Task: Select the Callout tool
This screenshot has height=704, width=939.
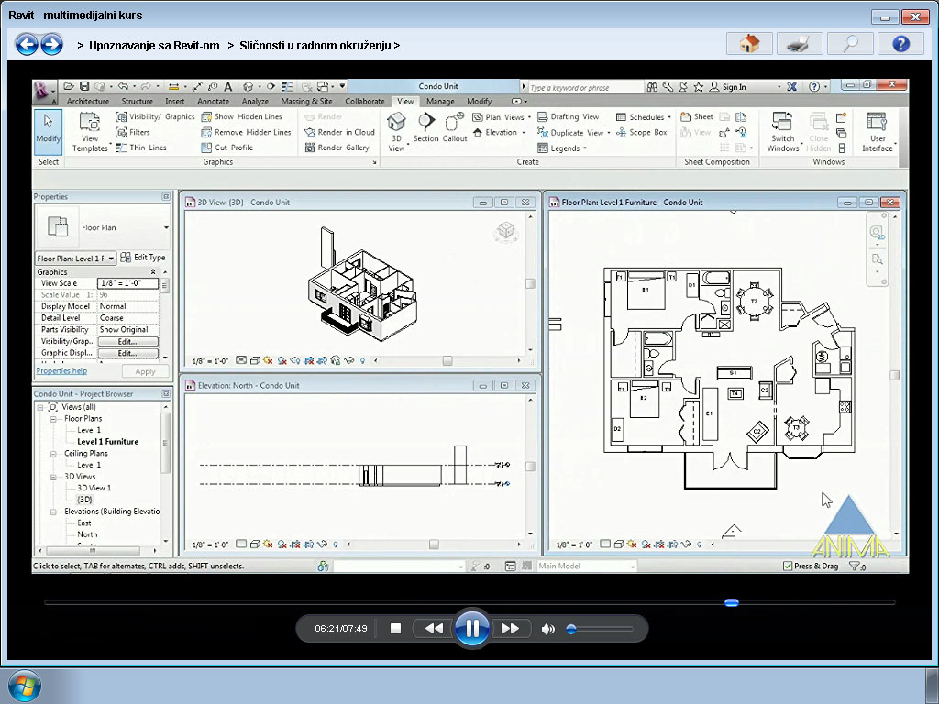Action: [454, 125]
